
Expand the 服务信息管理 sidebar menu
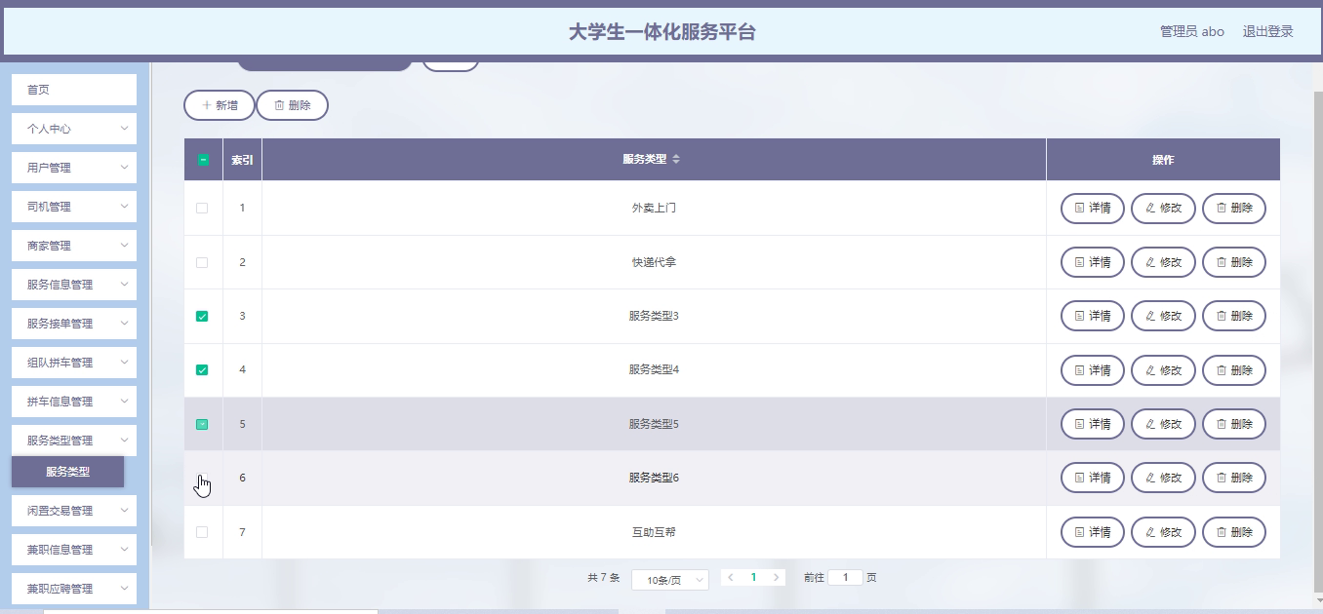(x=74, y=285)
